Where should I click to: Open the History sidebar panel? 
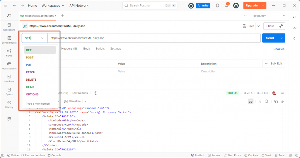click(9, 104)
